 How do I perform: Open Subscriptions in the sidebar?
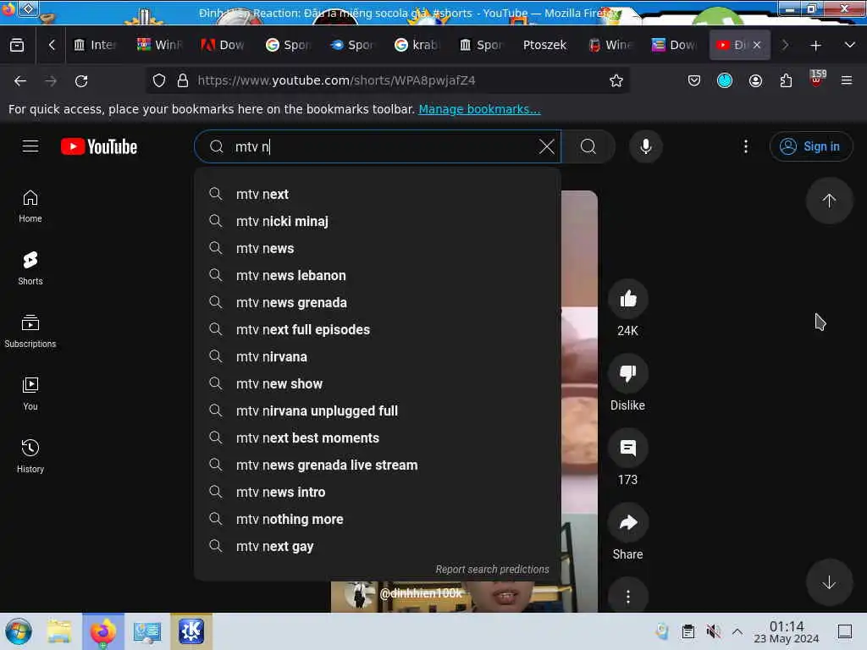coord(30,331)
